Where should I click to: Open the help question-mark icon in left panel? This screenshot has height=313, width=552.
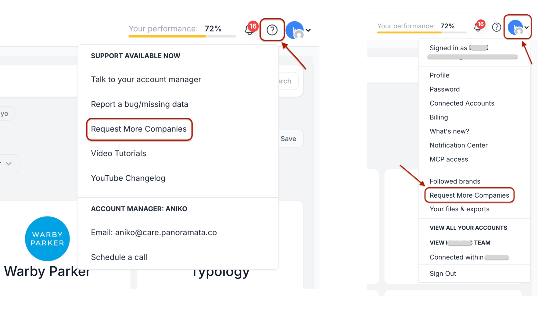pyautogui.click(x=272, y=30)
